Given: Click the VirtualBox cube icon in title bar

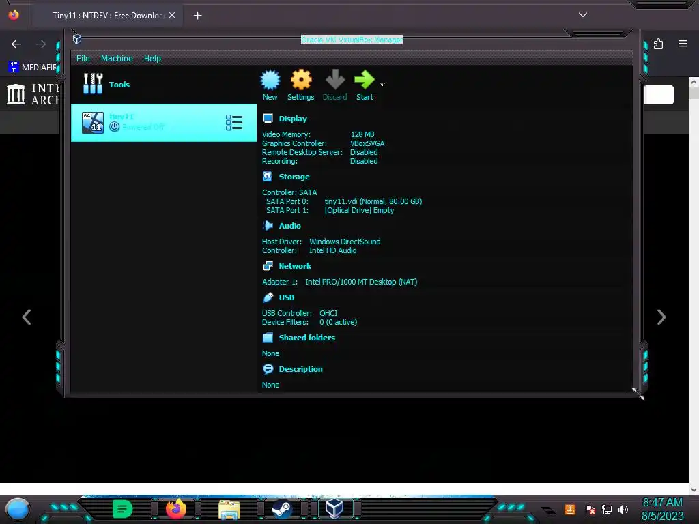Looking at the screenshot, I should click(x=77, y=39).
